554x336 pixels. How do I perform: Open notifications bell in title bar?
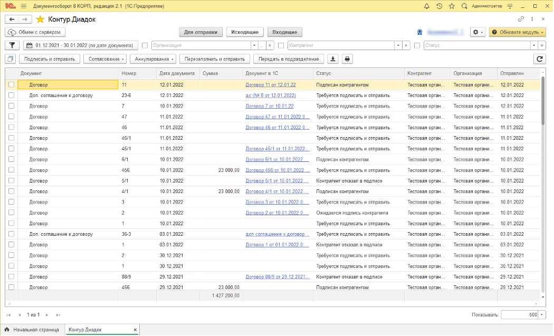[x=427, y=6]
